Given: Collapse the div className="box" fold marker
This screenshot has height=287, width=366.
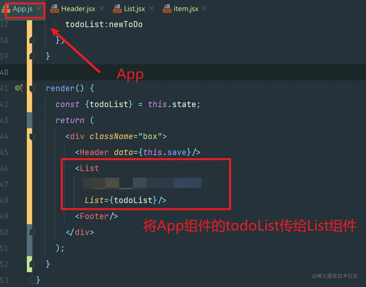Looking at the screenshot, I should pos(32,136).
